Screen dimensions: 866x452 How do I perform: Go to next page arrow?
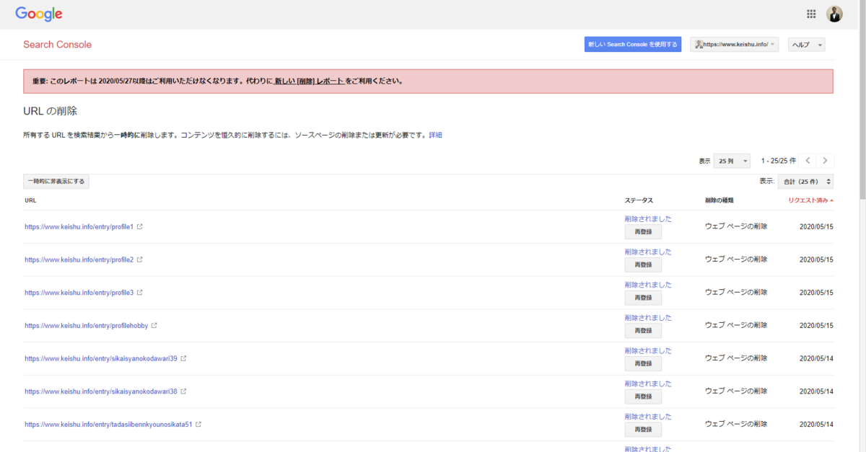[825, 161]
